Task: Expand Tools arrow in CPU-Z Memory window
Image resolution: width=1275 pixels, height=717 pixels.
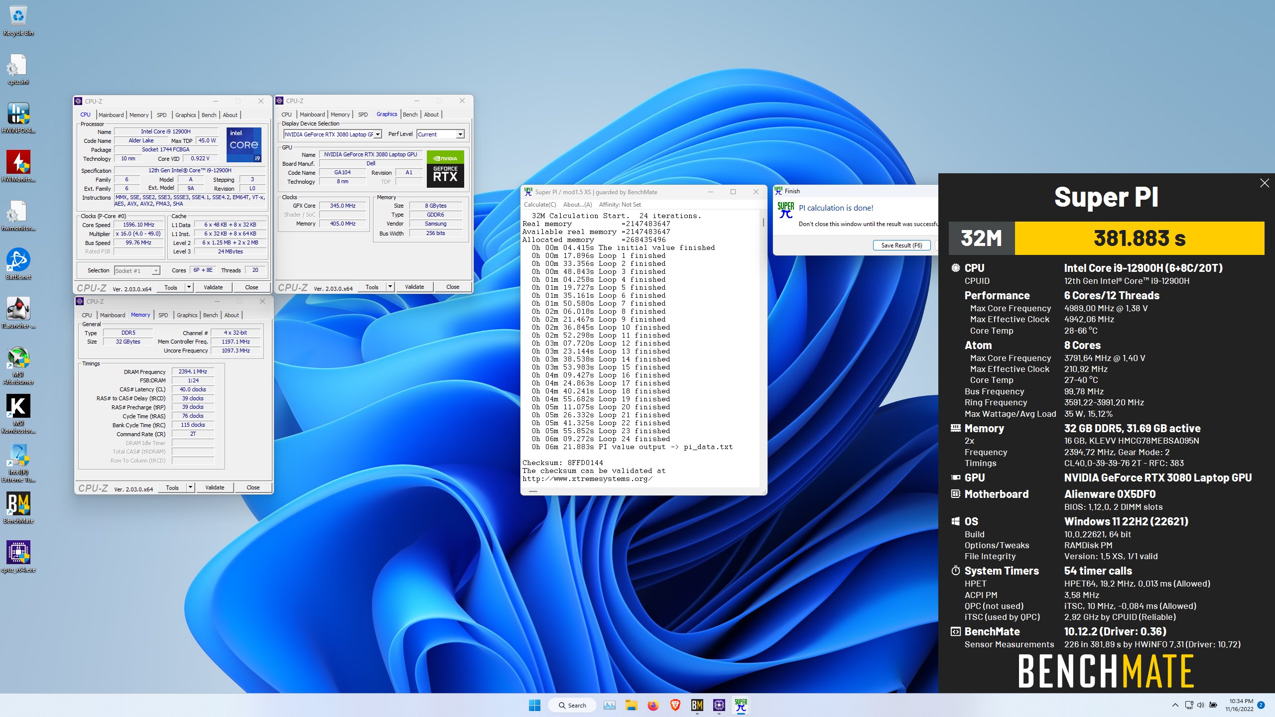Action: click(190, 487)
